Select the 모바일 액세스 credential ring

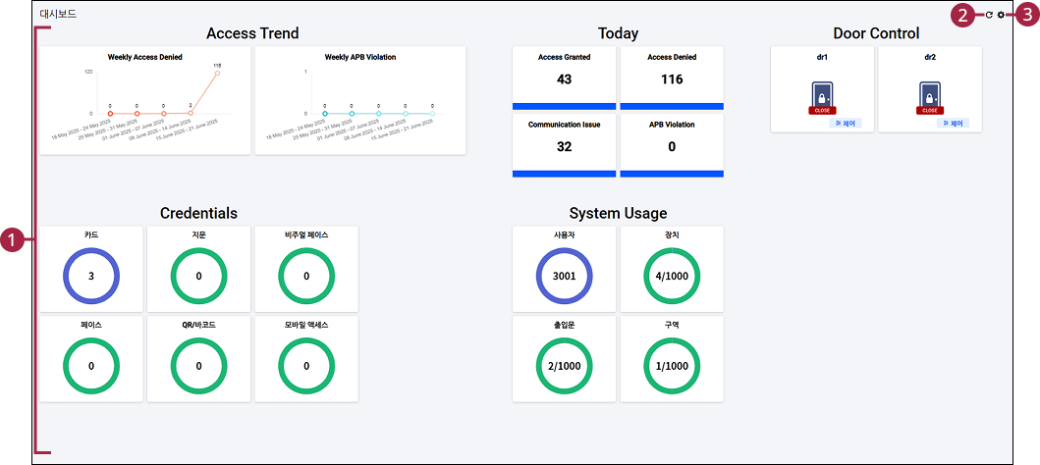(306, 366)
